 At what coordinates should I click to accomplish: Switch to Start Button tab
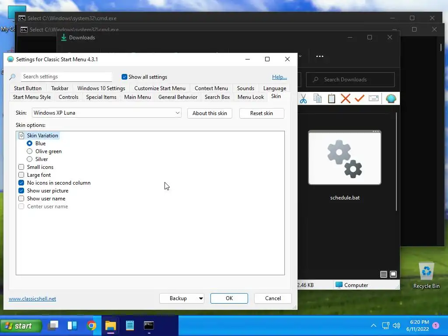(28, 88)
